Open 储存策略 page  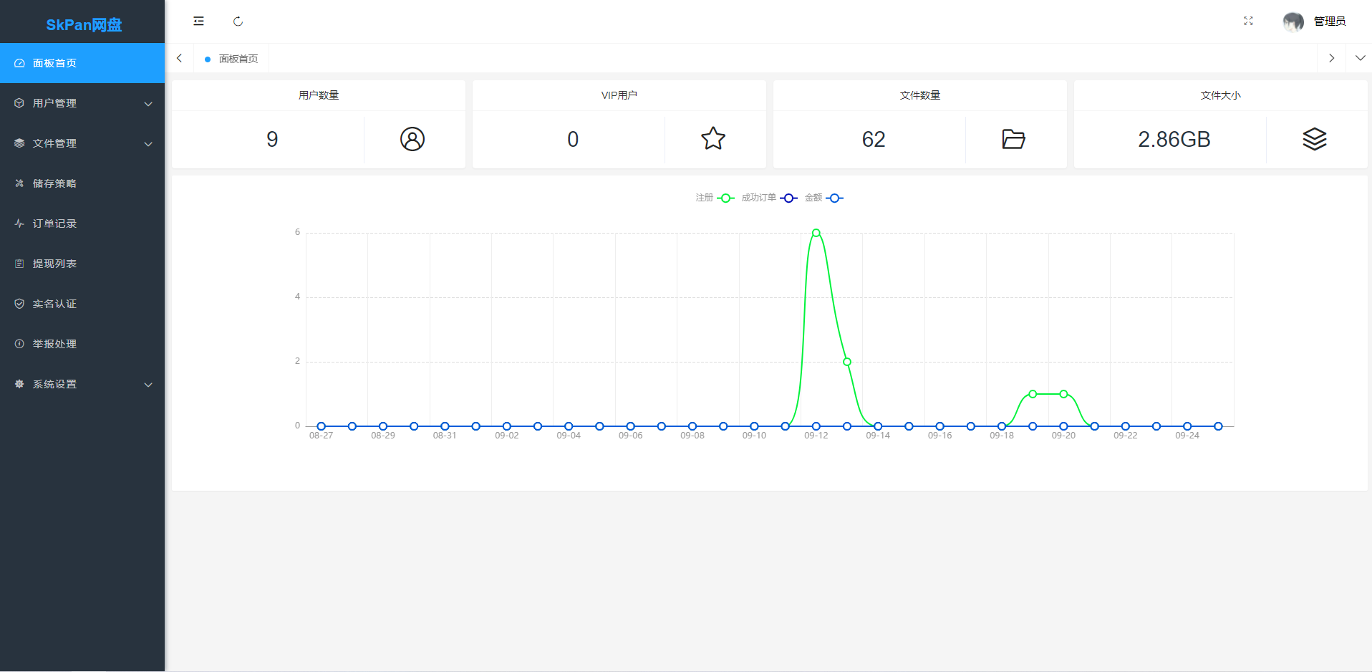click(82, 183)
